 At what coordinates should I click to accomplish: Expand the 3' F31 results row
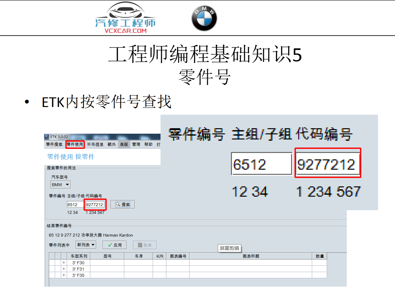click(64, 269)
